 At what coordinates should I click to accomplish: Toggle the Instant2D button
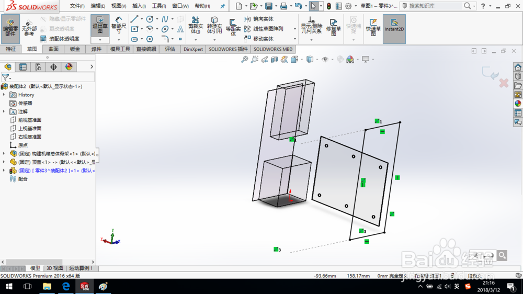[394, 29]
